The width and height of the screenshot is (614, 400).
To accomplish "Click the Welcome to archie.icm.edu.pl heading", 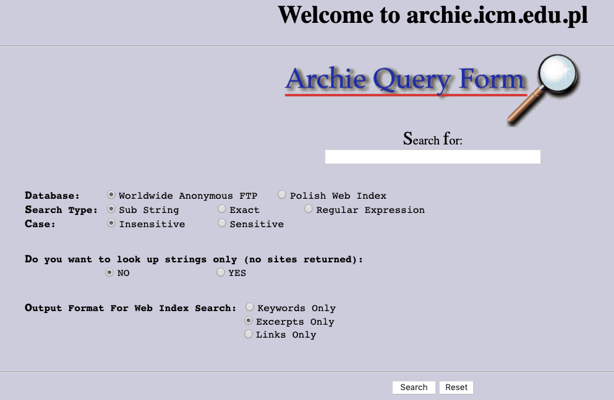I will click(432, 15).
